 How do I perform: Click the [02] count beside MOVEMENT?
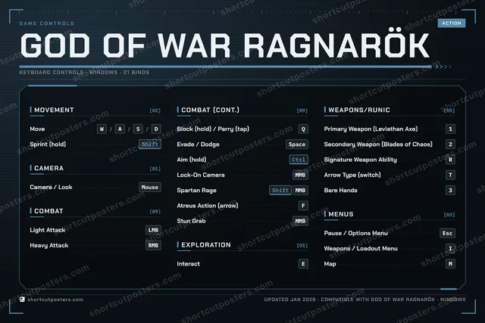click(155, 110)
